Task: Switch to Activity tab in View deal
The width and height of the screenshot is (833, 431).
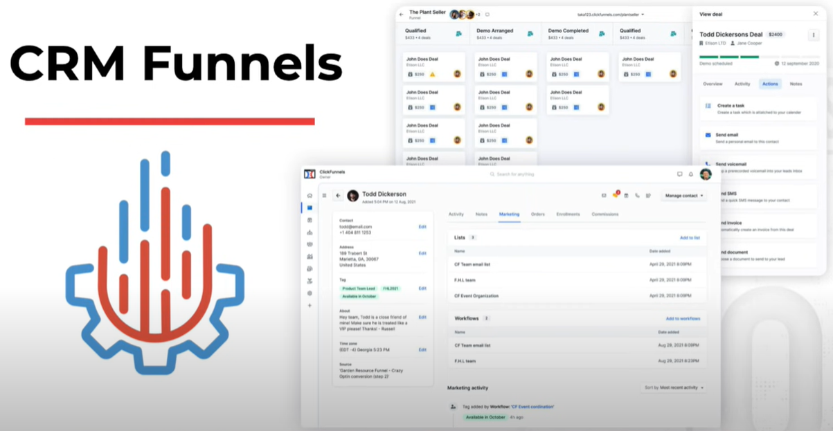Action: 742,84
